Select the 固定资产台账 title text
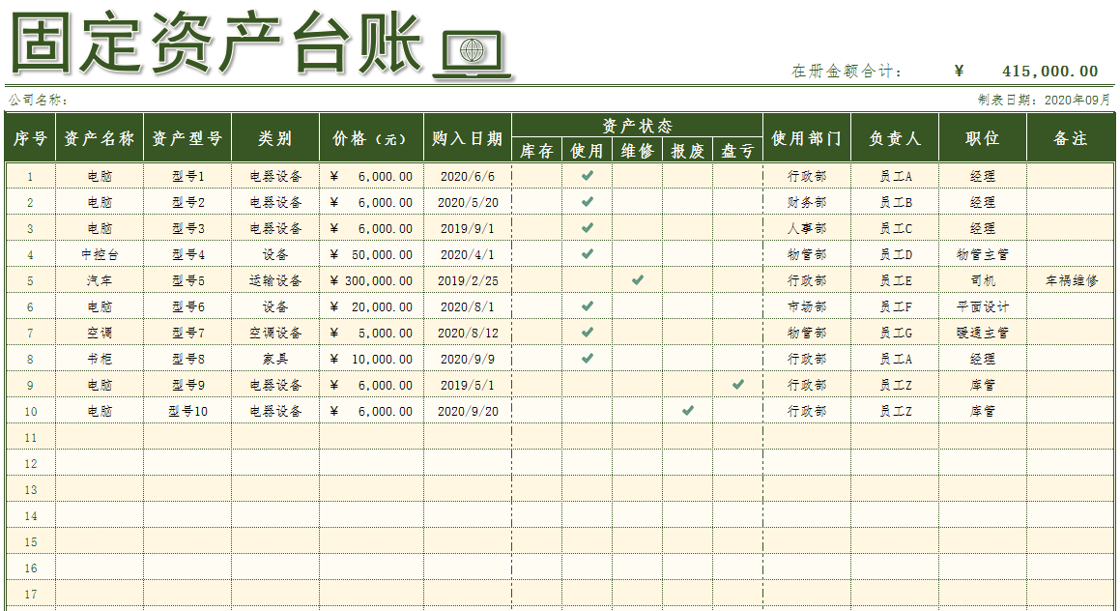The height and width of the screenshot is (611, 1120). pos(216,44)
